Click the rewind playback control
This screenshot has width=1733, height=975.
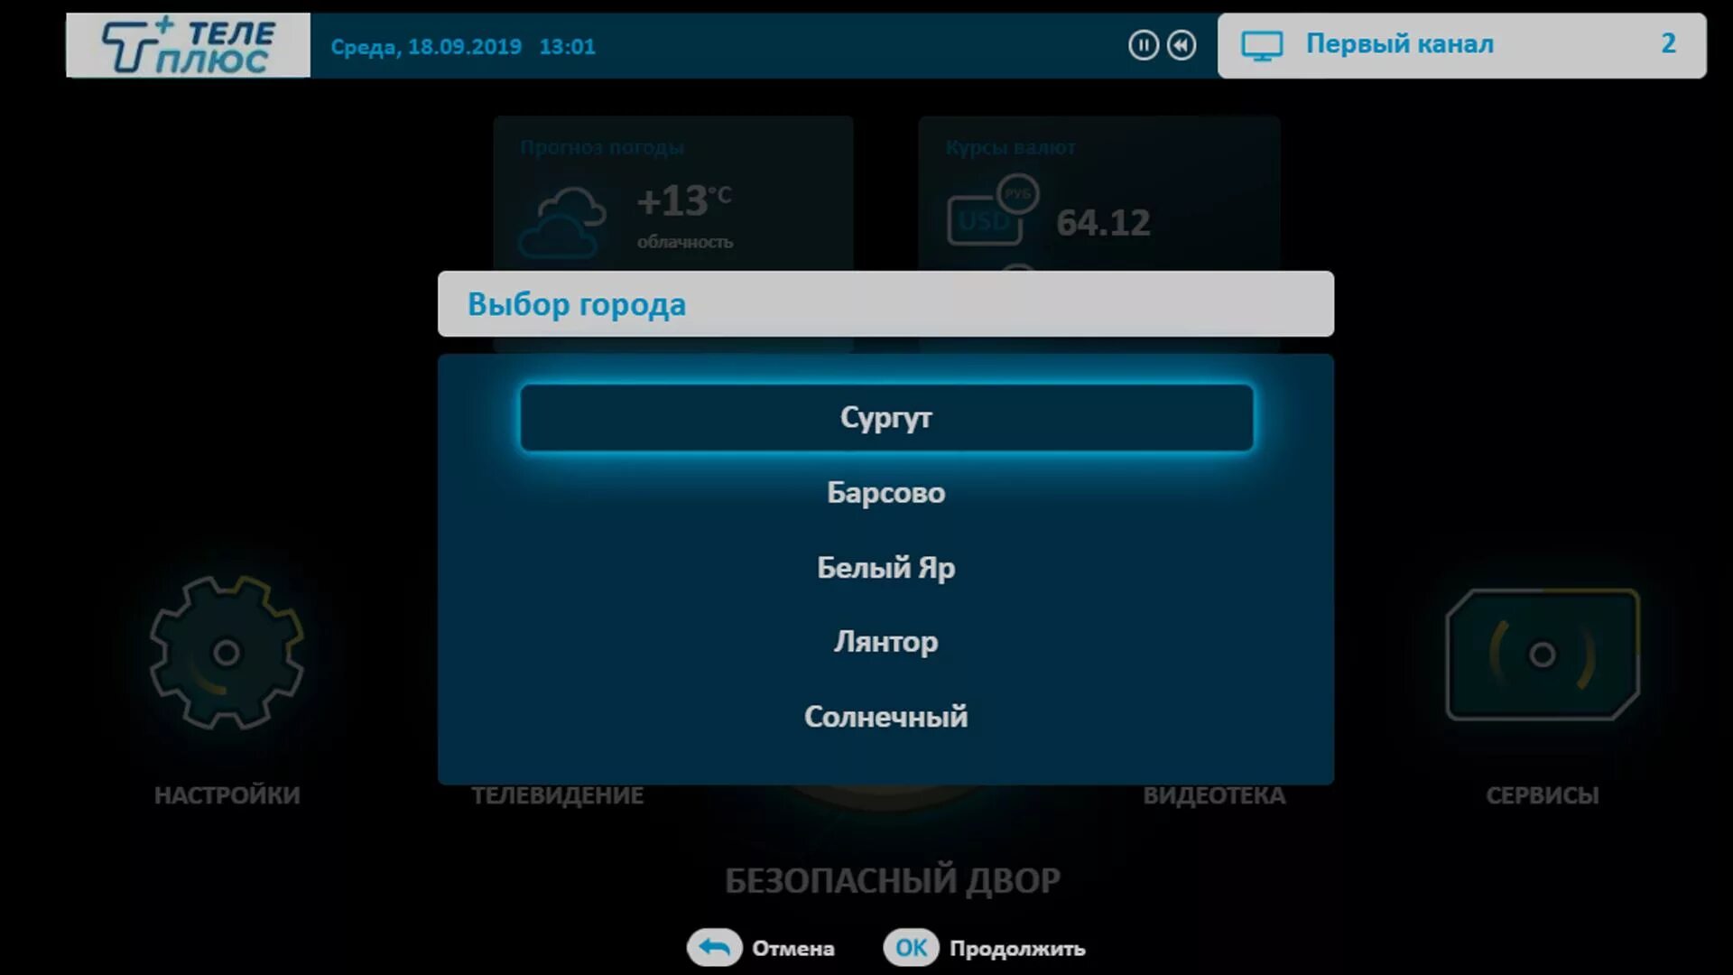click(x=1180, y=45)
